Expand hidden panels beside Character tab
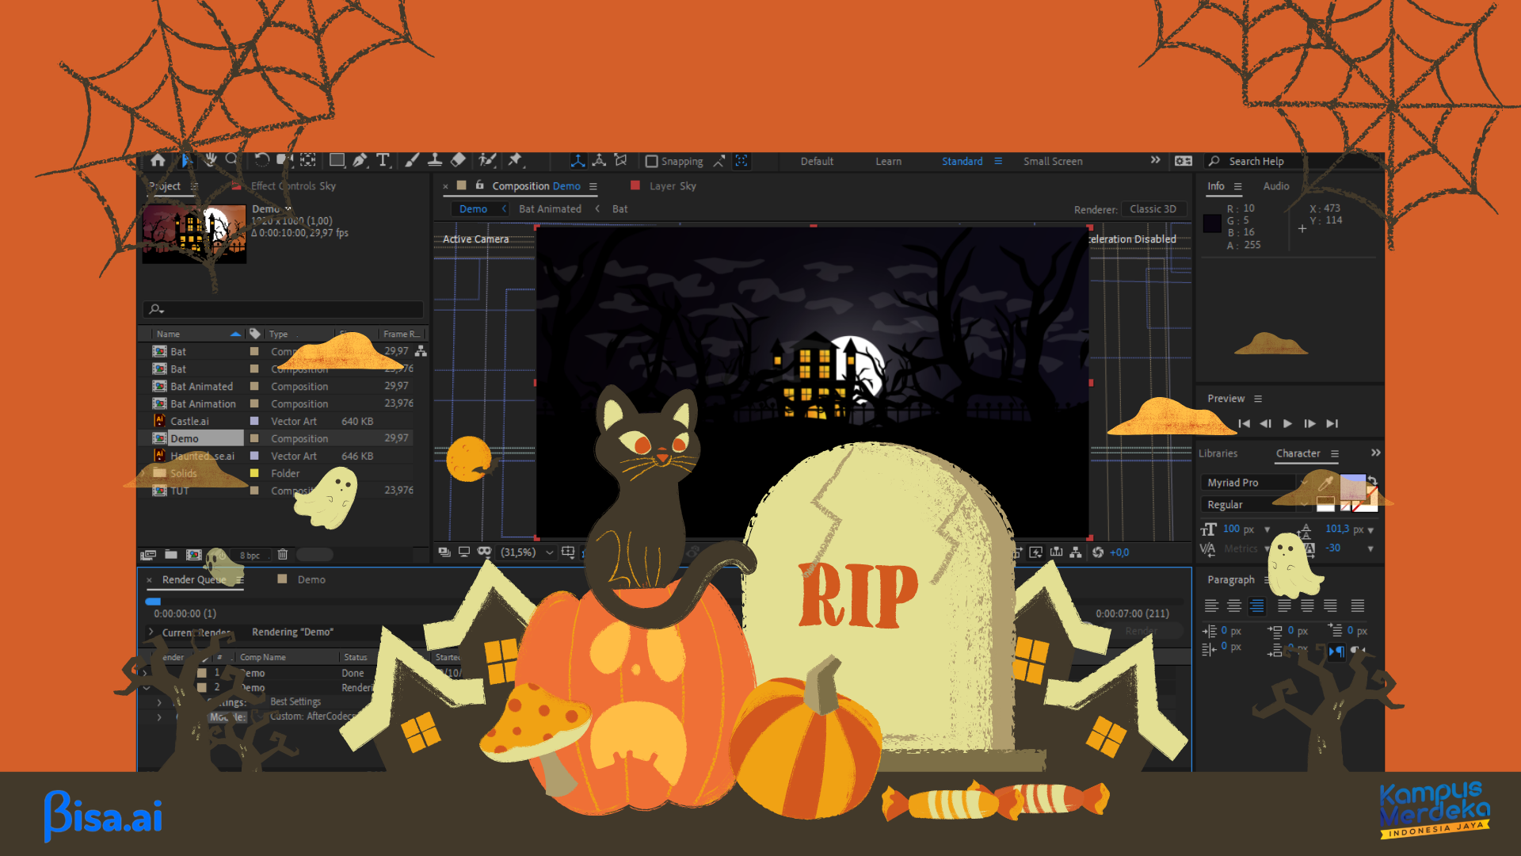This screenshot has height=856, width=1521. (1376, 453)
